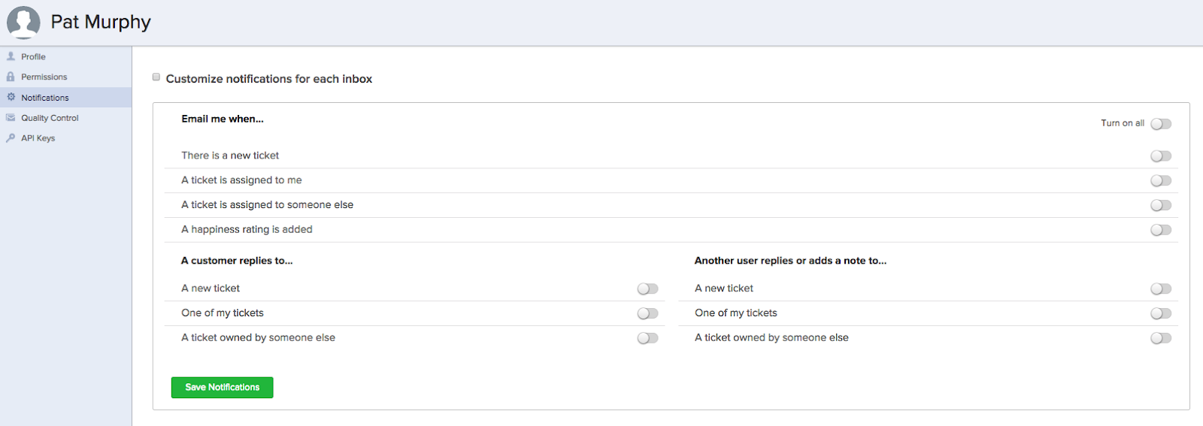The image size is (1203, 426).
Task: Toggle customer replies to "A new ticket"
Action: 647,289
